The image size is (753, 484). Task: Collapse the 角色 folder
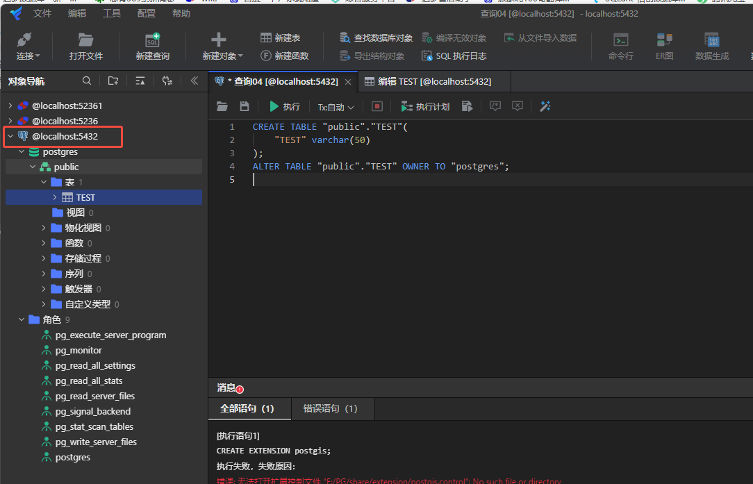point(21,319)
